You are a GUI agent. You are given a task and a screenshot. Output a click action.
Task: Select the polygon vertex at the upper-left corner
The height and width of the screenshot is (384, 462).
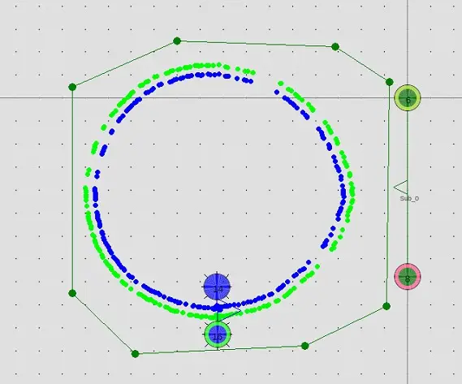coord(72,87)
